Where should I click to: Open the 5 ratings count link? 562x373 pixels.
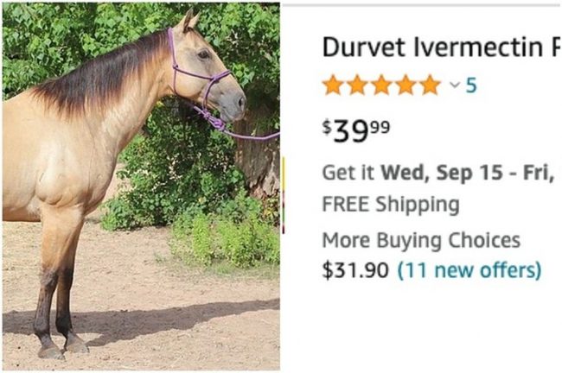pyautogui.click(x=471, y=85)
